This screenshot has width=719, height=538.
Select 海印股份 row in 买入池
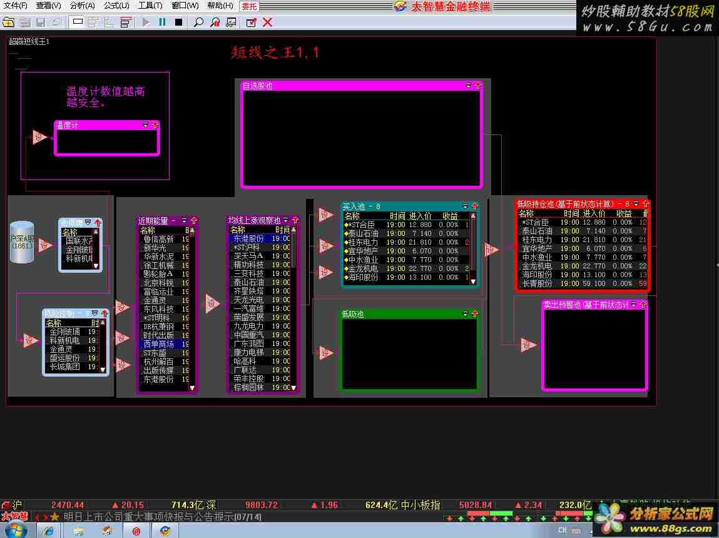click(x=407, y=277)
